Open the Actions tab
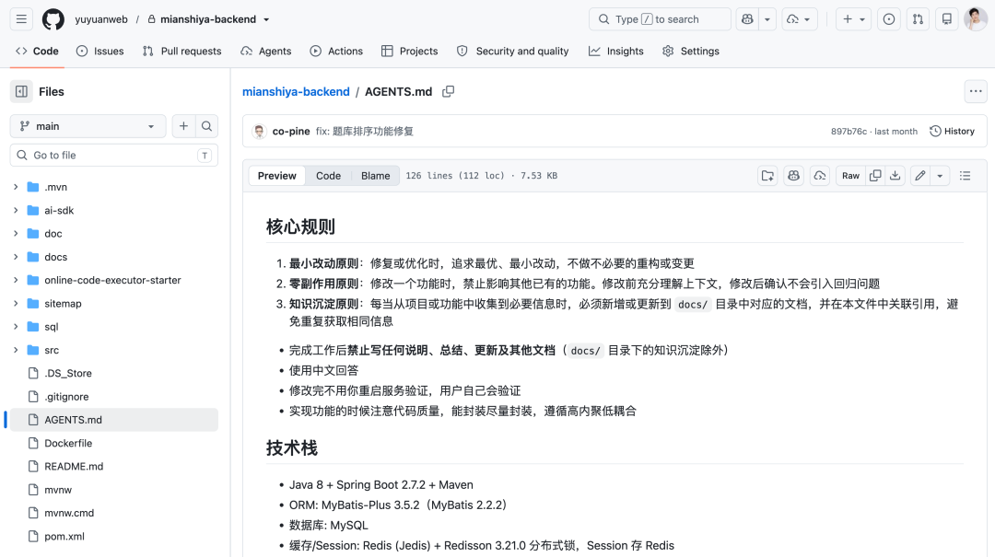Image resolution: width=995 pixels, height=557 pixels. 336,51
